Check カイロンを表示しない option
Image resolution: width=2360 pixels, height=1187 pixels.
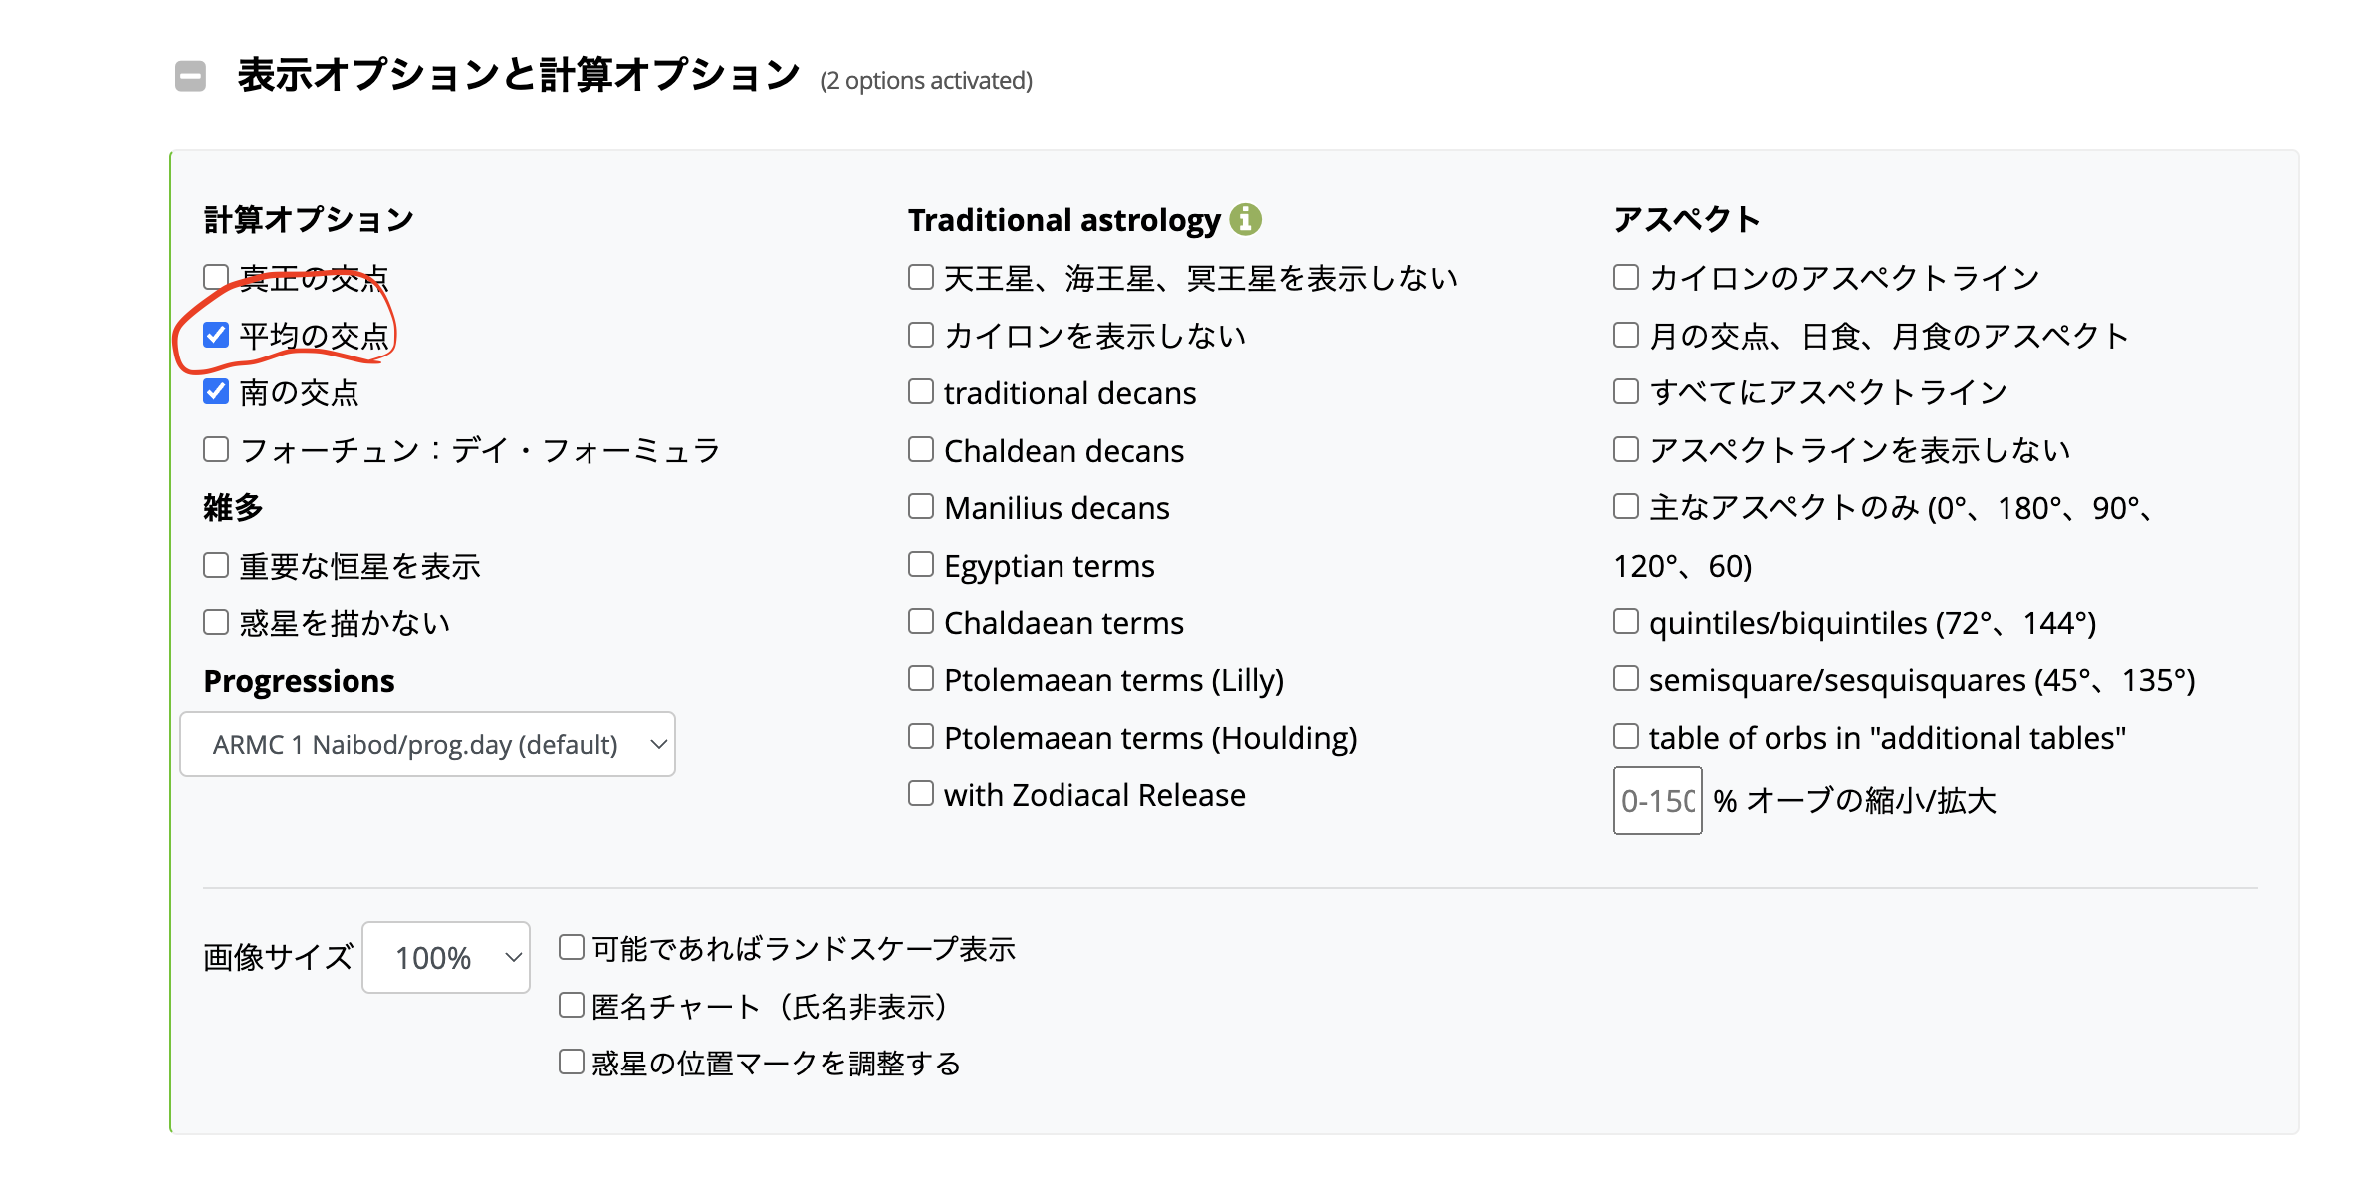[x=921, y=335]
